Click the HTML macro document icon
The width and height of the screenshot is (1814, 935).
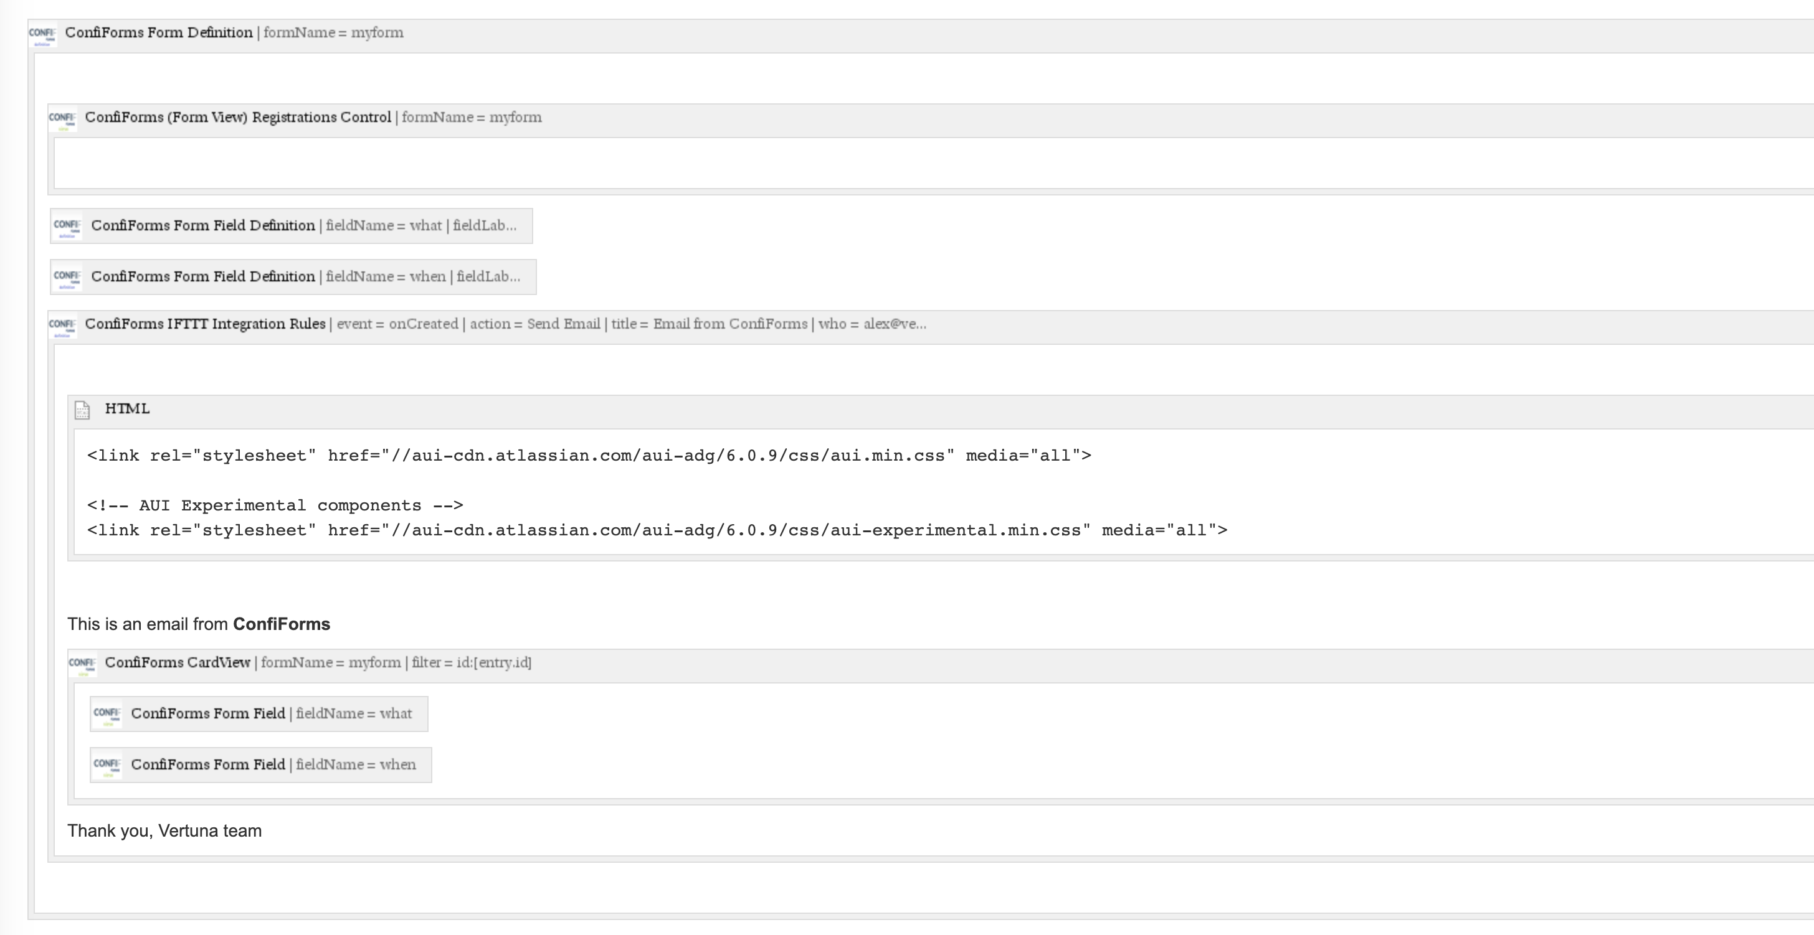click(x=82, y=410)
